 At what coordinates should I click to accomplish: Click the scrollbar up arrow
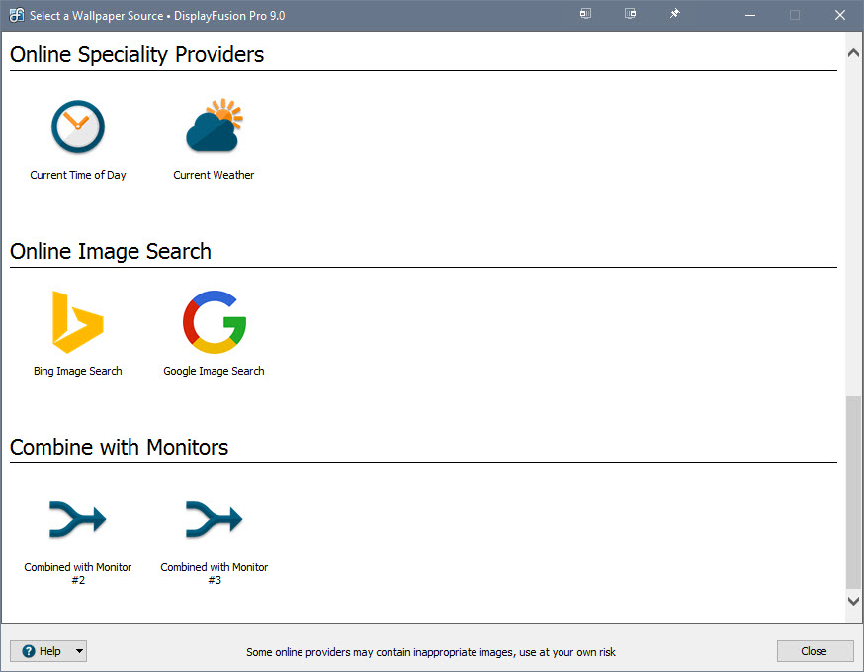(x=852, y=51)
